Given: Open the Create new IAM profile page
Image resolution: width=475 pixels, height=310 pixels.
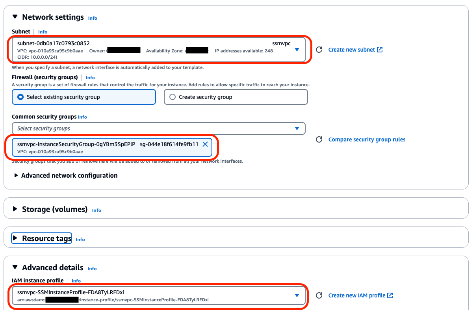Looking at the screenshot, I should pos(356,295).
